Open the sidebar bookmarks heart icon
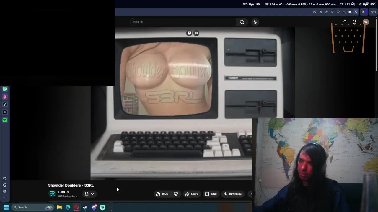This screenshot has height=212, width=378. 5,179
